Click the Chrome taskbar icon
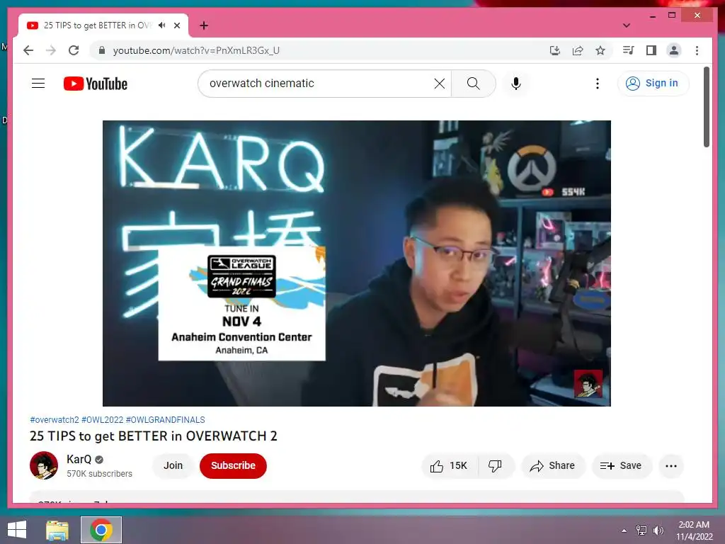The height and width of the screenshot is (544, 725). coord(101,530)
